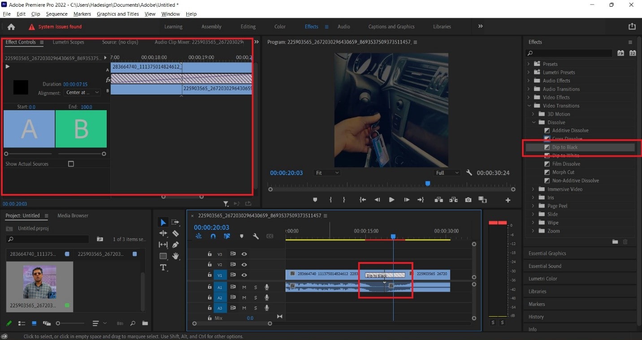Open Quick Export share icon
This screenshot has height=340, width=642.
[x=632, y=26]
